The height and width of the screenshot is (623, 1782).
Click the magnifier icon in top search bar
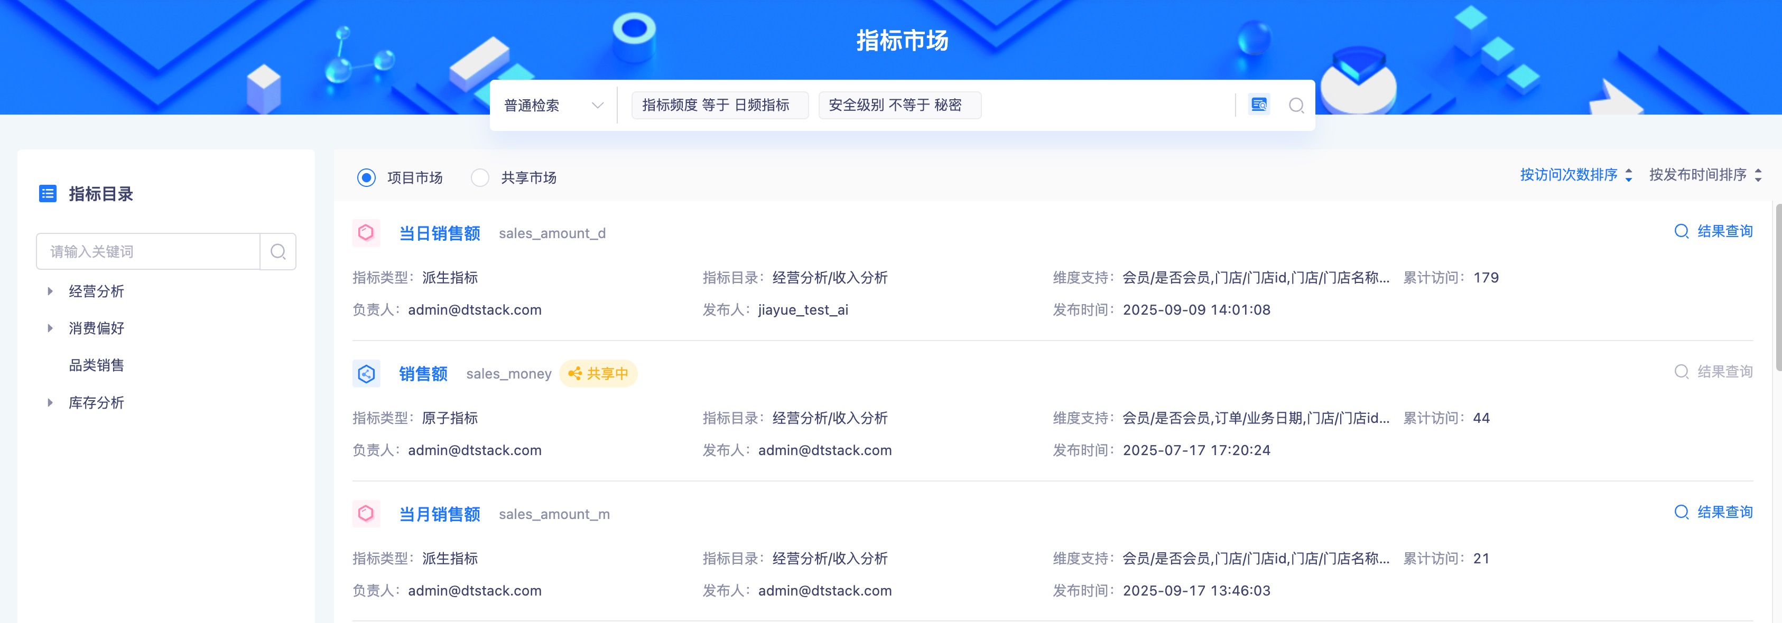(1296, 105)
